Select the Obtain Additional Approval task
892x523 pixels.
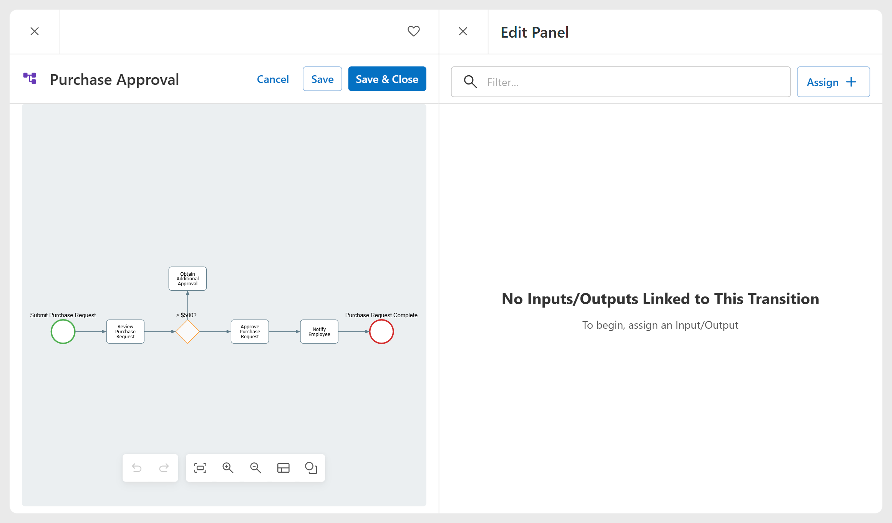tap(187, 279)
